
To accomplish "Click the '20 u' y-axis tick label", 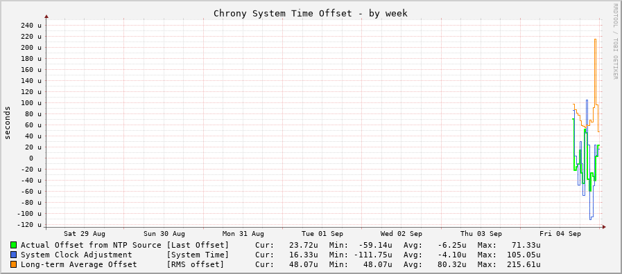I will pos(33,147).
